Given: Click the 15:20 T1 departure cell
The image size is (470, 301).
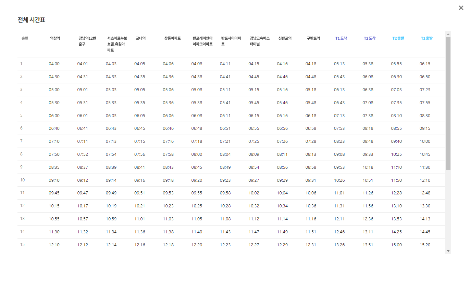Looking at the screenshot, I should pyautogui.click(x=425, y=245).
